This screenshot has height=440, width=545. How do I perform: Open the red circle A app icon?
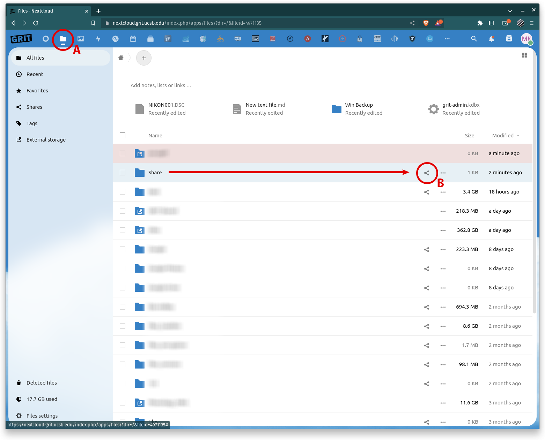[x=308, y=39]
